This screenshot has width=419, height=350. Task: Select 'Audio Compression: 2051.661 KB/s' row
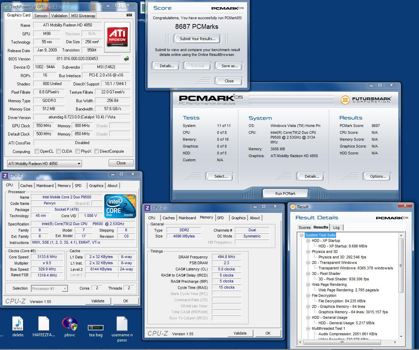tap(348, 334)
